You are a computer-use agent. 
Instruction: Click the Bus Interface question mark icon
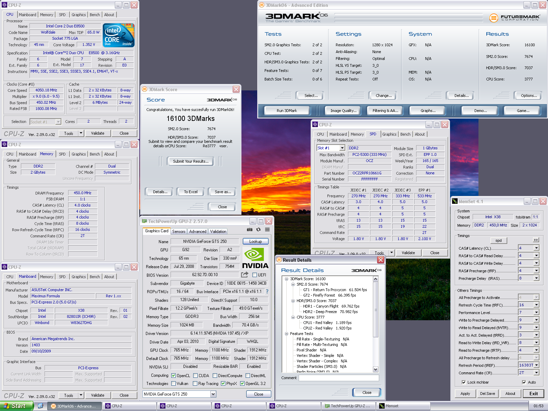pos(267,291)
